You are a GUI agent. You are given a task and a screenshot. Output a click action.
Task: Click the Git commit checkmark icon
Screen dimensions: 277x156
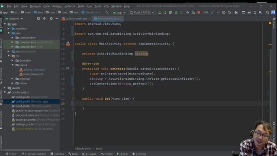[218, 13]
